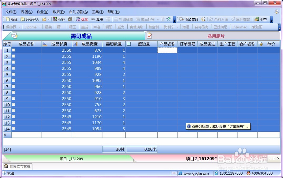The width and height of the screenshot is (283, 178).
Task: Click the save-all stacked disks icon
Action: [70, 19]
